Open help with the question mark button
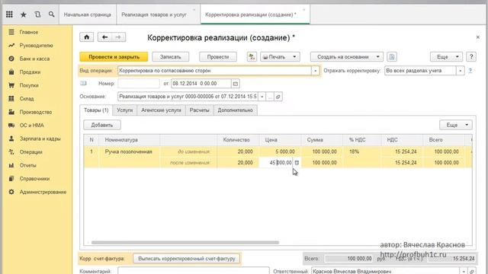The height and width of the screenshot is (274, 488). coord(471,57)
